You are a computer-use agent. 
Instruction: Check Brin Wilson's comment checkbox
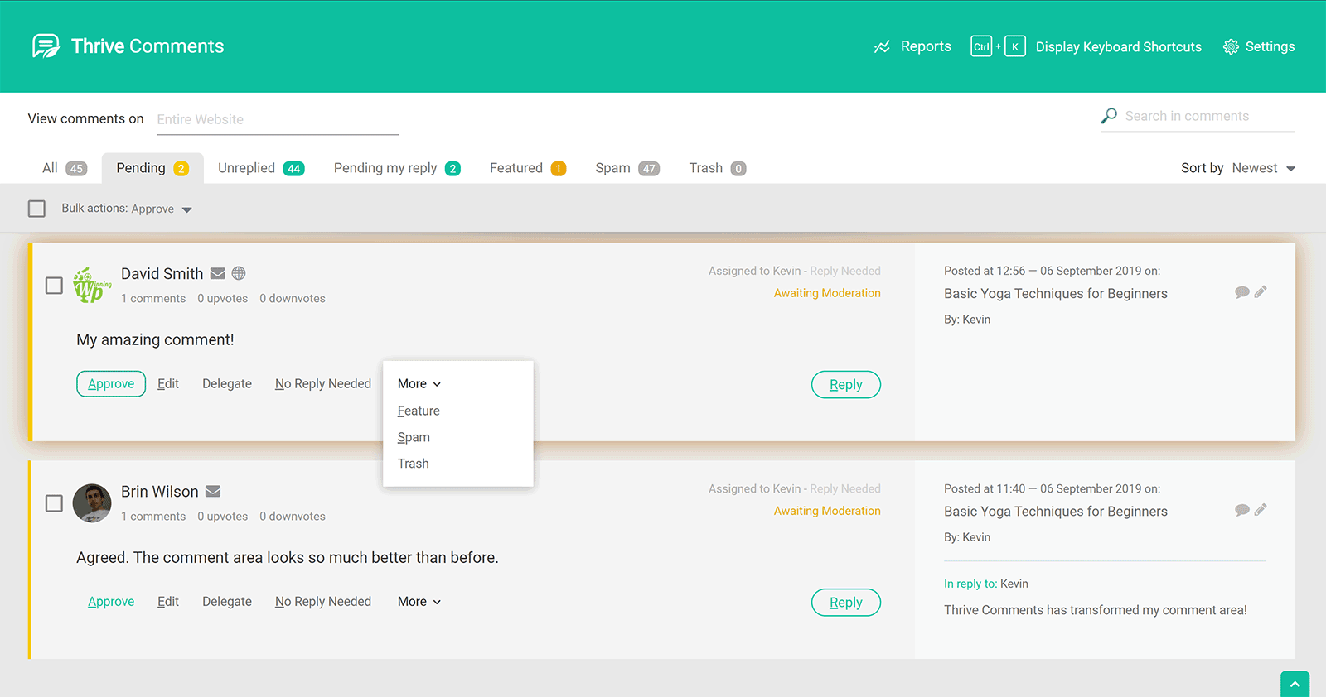tap(54, 503)
